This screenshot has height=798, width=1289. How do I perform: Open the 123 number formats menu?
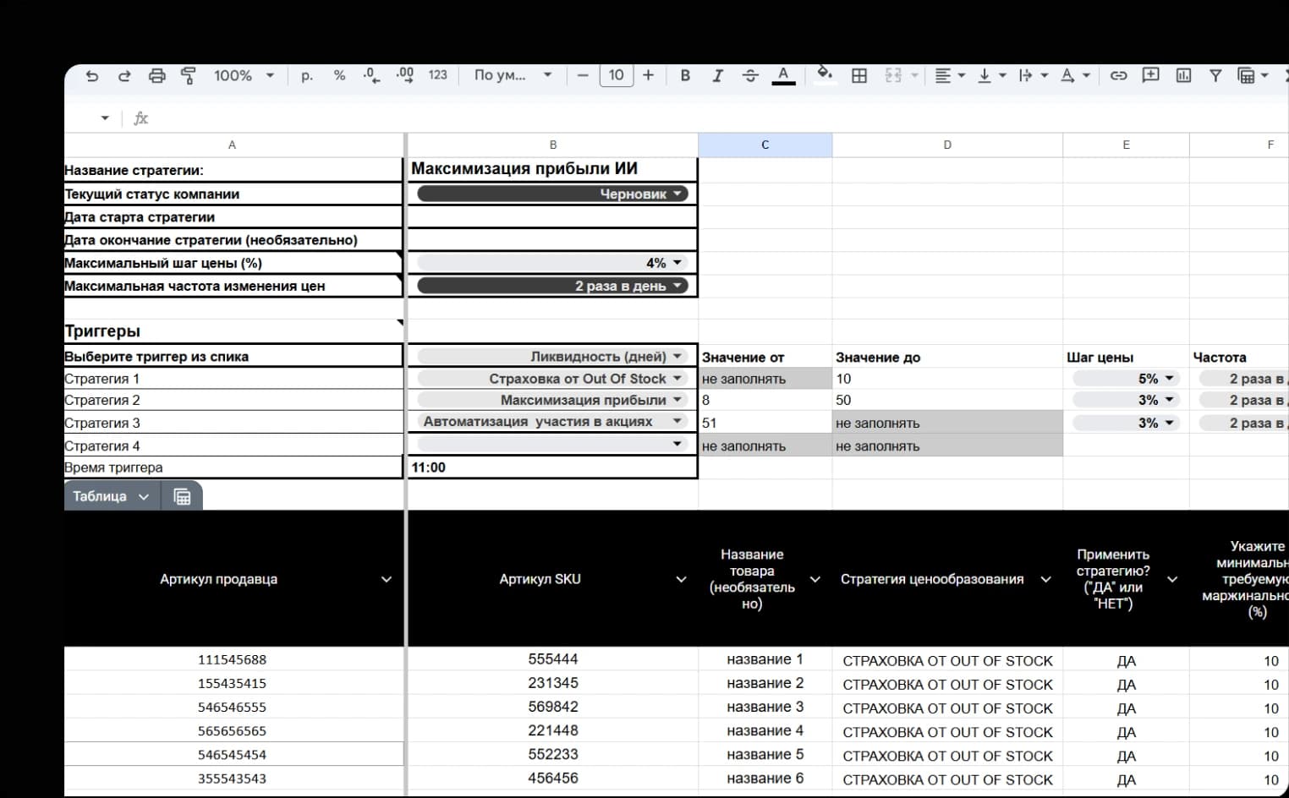pos(437,75)
